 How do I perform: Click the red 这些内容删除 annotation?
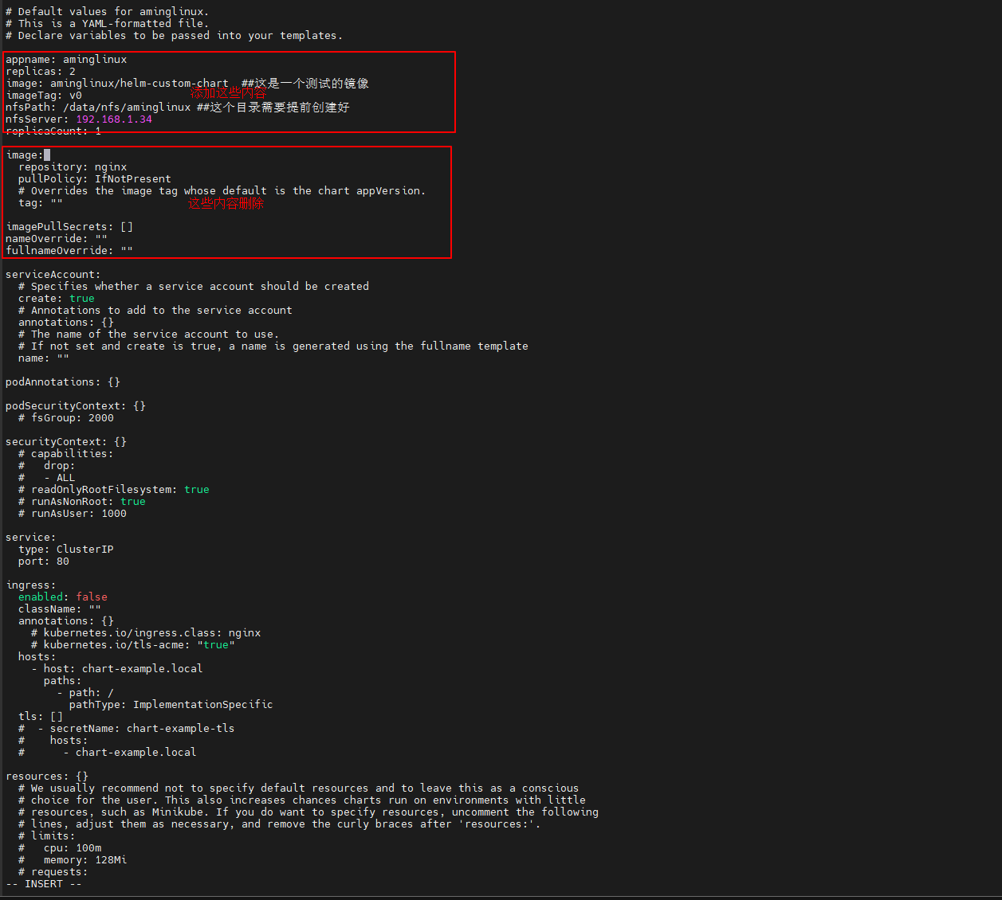226,204
